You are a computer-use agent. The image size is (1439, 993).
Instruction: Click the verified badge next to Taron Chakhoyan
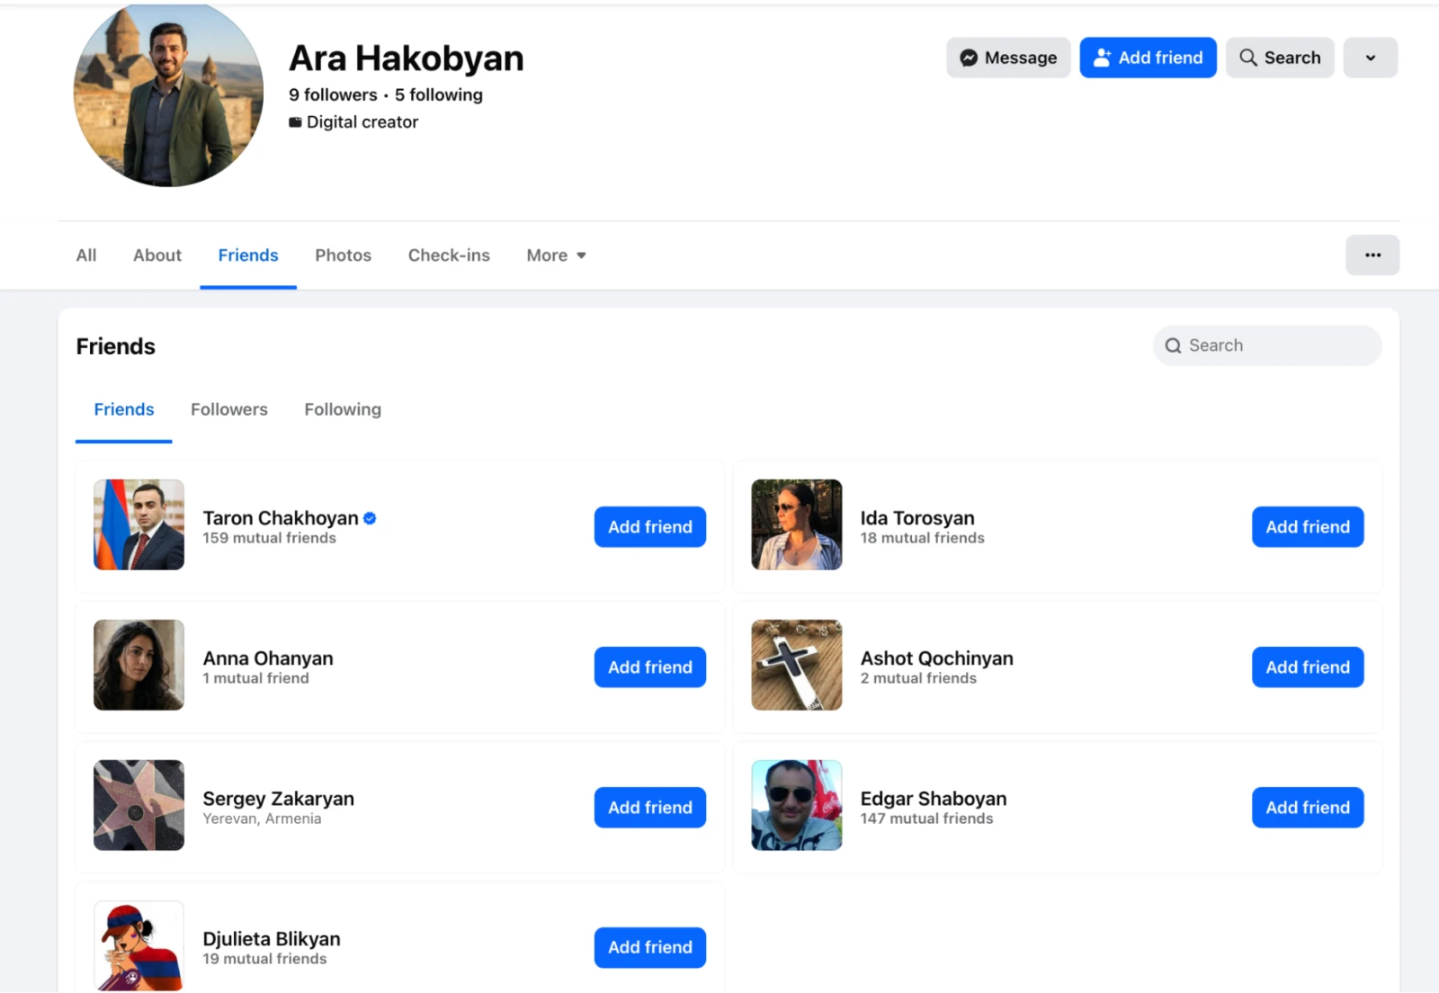pyautogui.click(x=370, y=518)
